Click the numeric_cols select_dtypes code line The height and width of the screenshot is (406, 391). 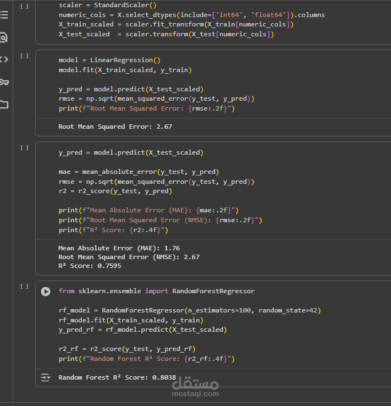click(191, 15)
